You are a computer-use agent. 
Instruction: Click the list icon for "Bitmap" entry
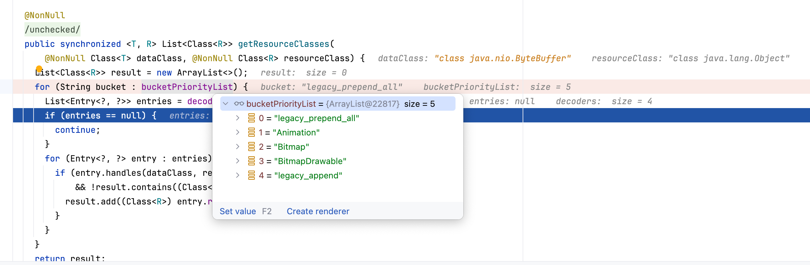[x=252, y=146]
